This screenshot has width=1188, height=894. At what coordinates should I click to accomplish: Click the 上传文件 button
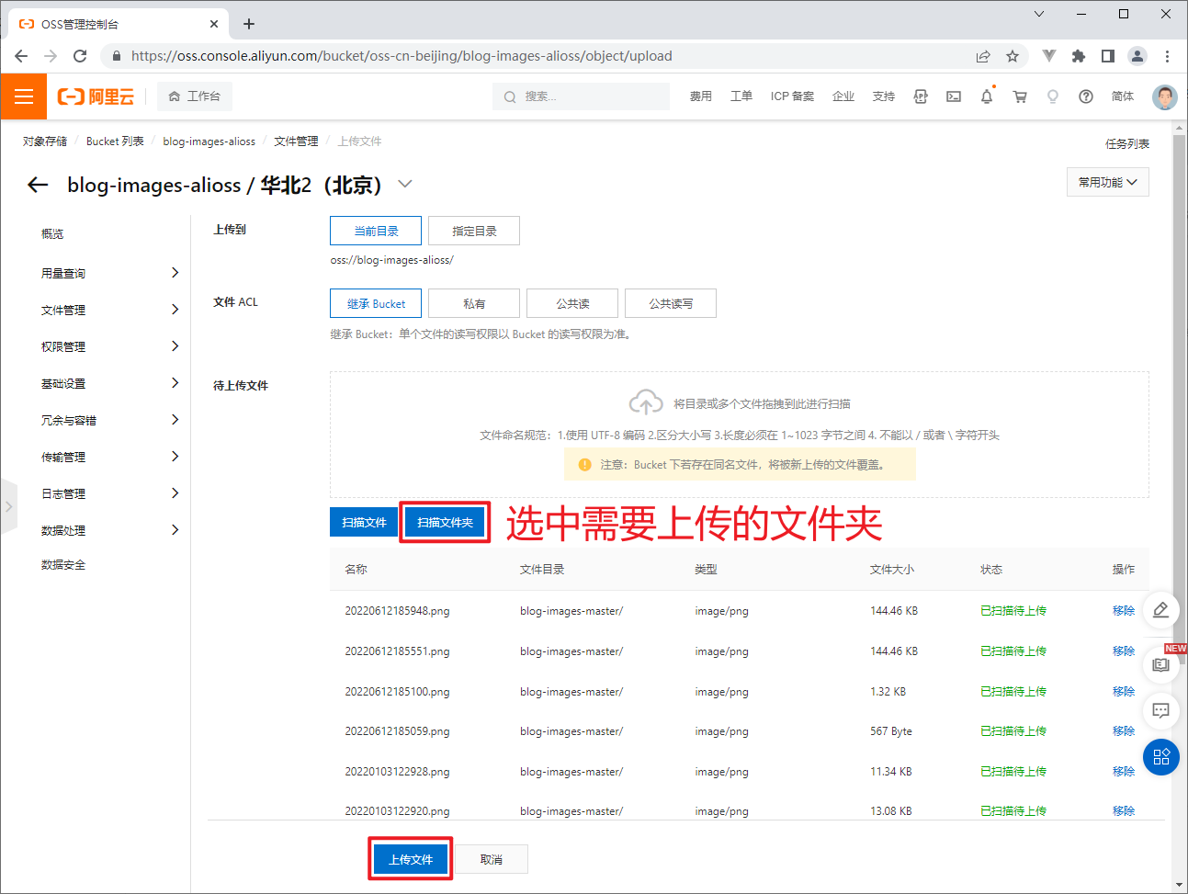410,859
